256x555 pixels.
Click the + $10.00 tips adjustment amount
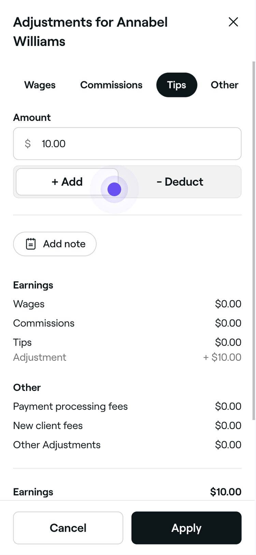pos(222,357)
